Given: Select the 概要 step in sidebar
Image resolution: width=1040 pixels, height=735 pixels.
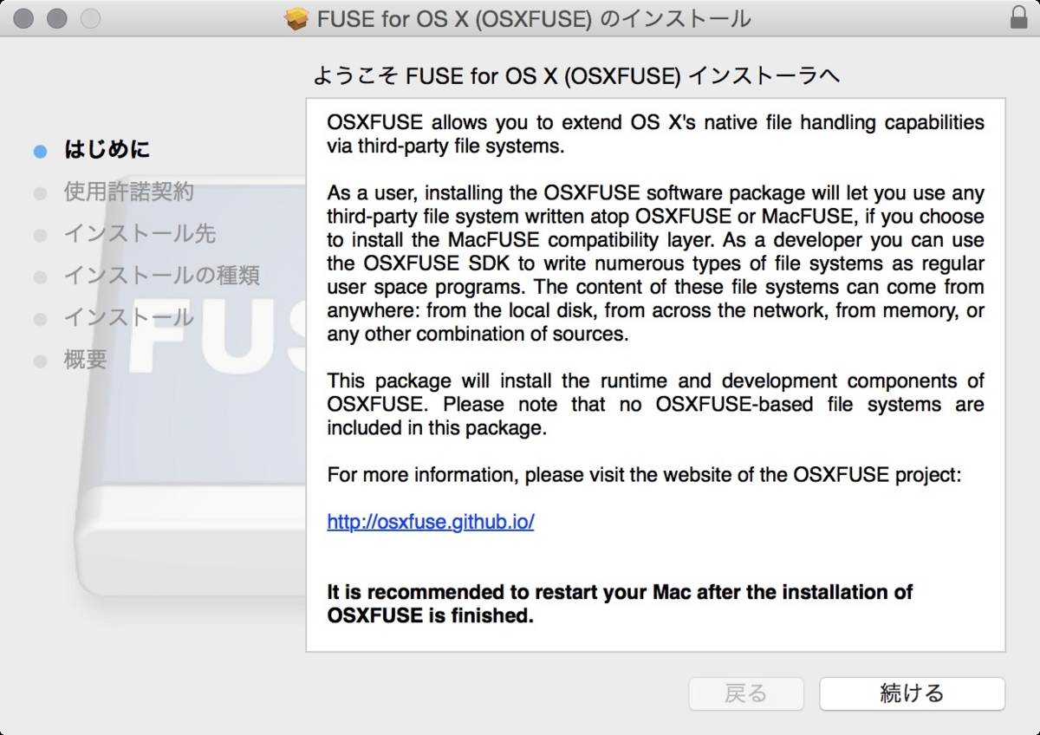Looking at the screenshot, I should 84,361.
